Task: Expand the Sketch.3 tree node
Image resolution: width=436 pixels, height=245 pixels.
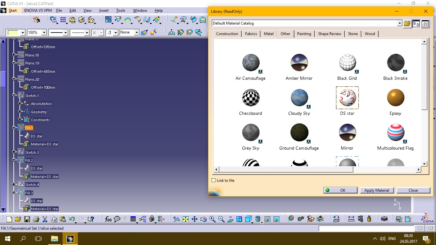Action: click(x=14, y=152)
